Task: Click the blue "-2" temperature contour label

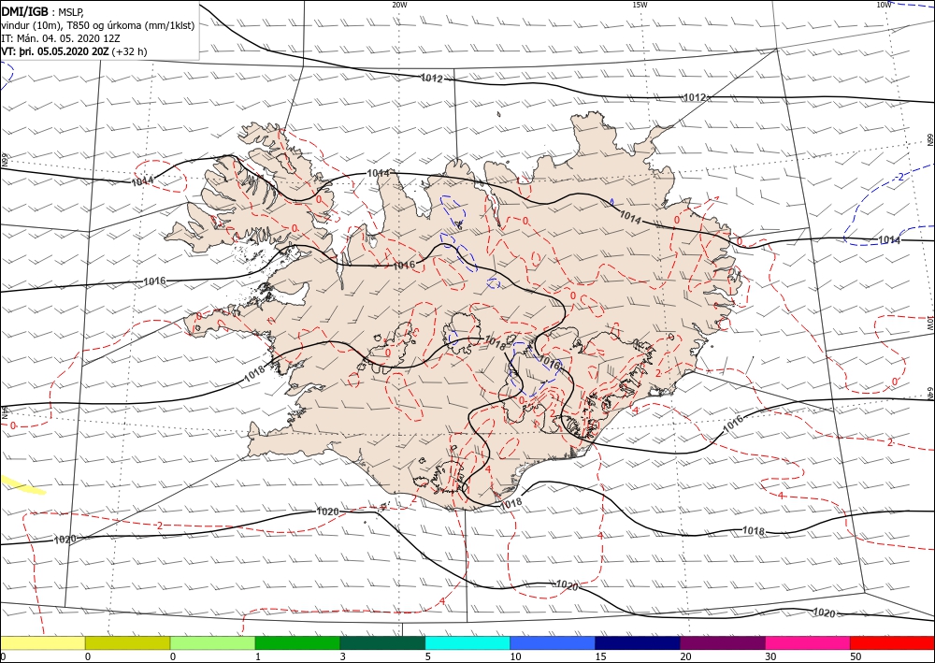Action: (899, 177)
